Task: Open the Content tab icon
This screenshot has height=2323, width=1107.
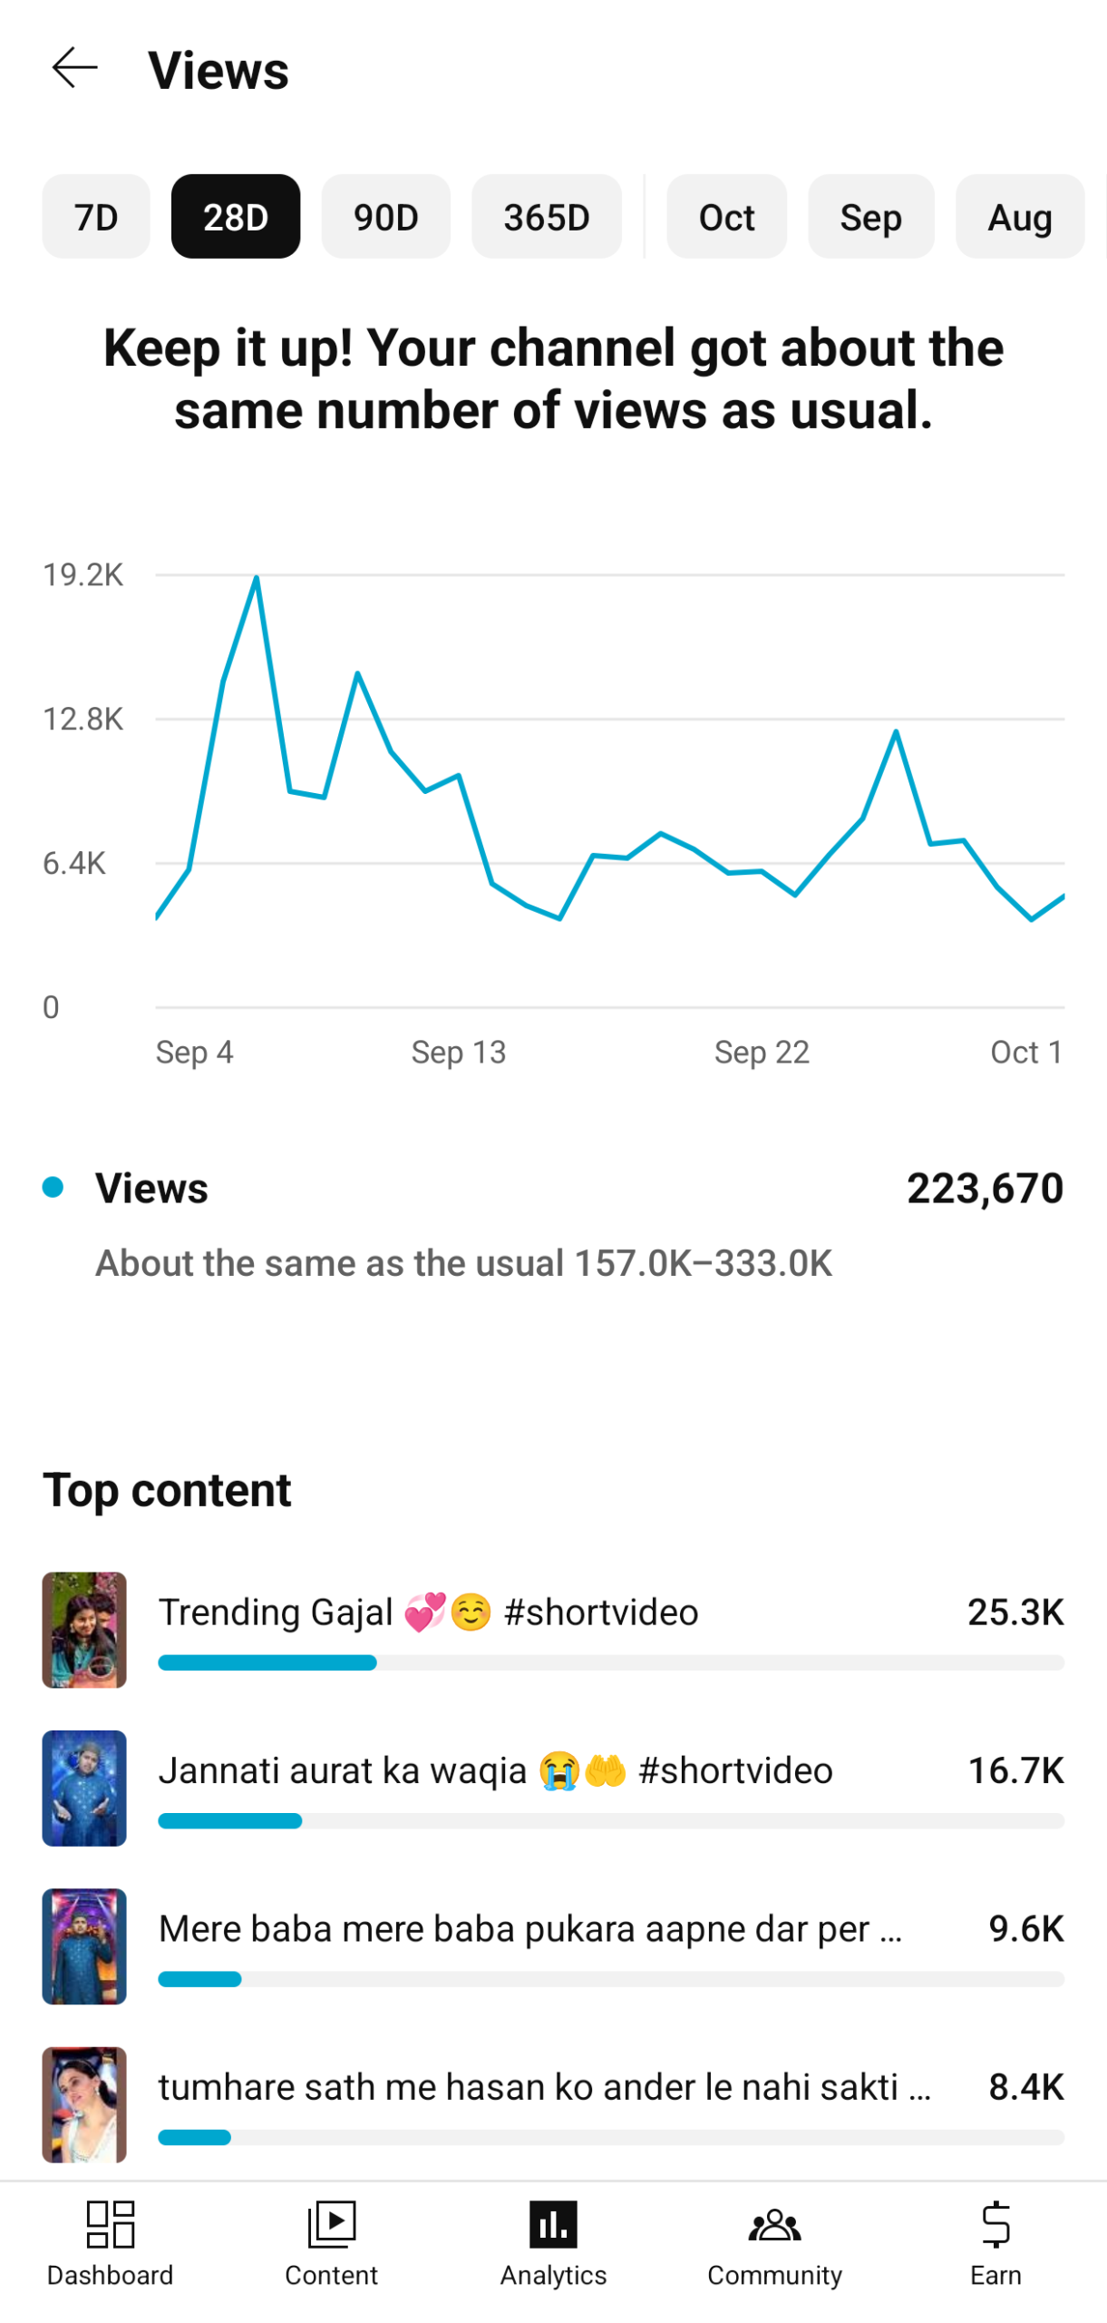Action: tap(332, 2224)
